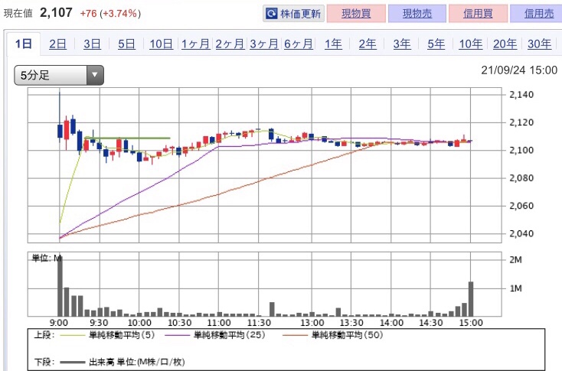Screen dimensions: 562x371
Task: Click the green horizontal line on chart
Action: click(x=128, y=138)
